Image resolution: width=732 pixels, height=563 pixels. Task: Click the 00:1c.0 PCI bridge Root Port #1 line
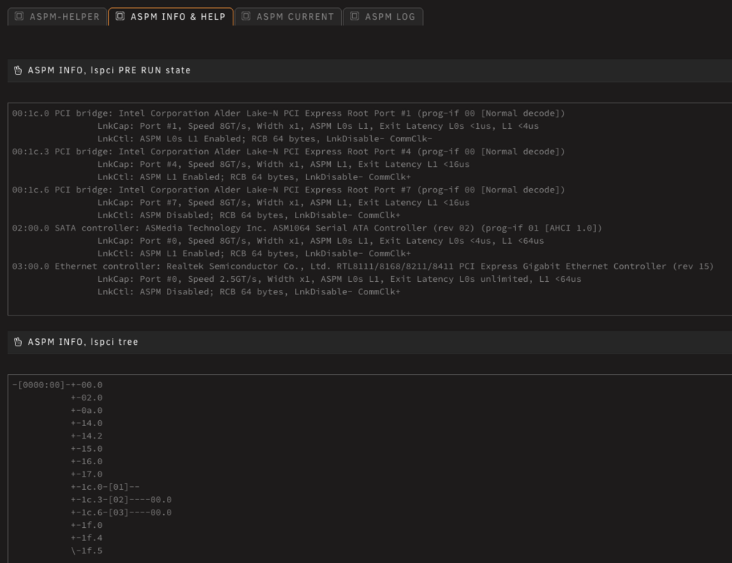[x=288, y=113]
